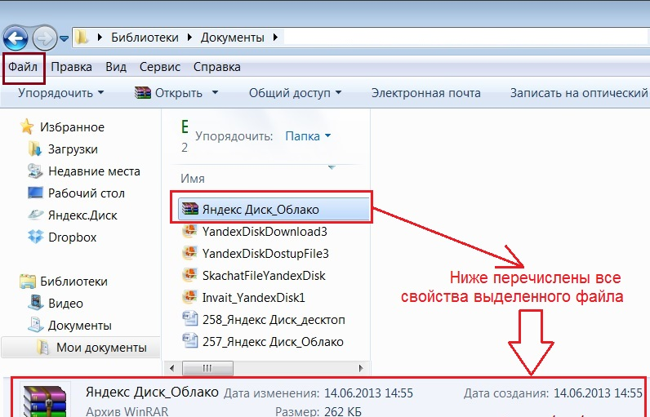
Task: Open Документы library in navigation pane
Action: pyautogui.click(x=79, y=326)
